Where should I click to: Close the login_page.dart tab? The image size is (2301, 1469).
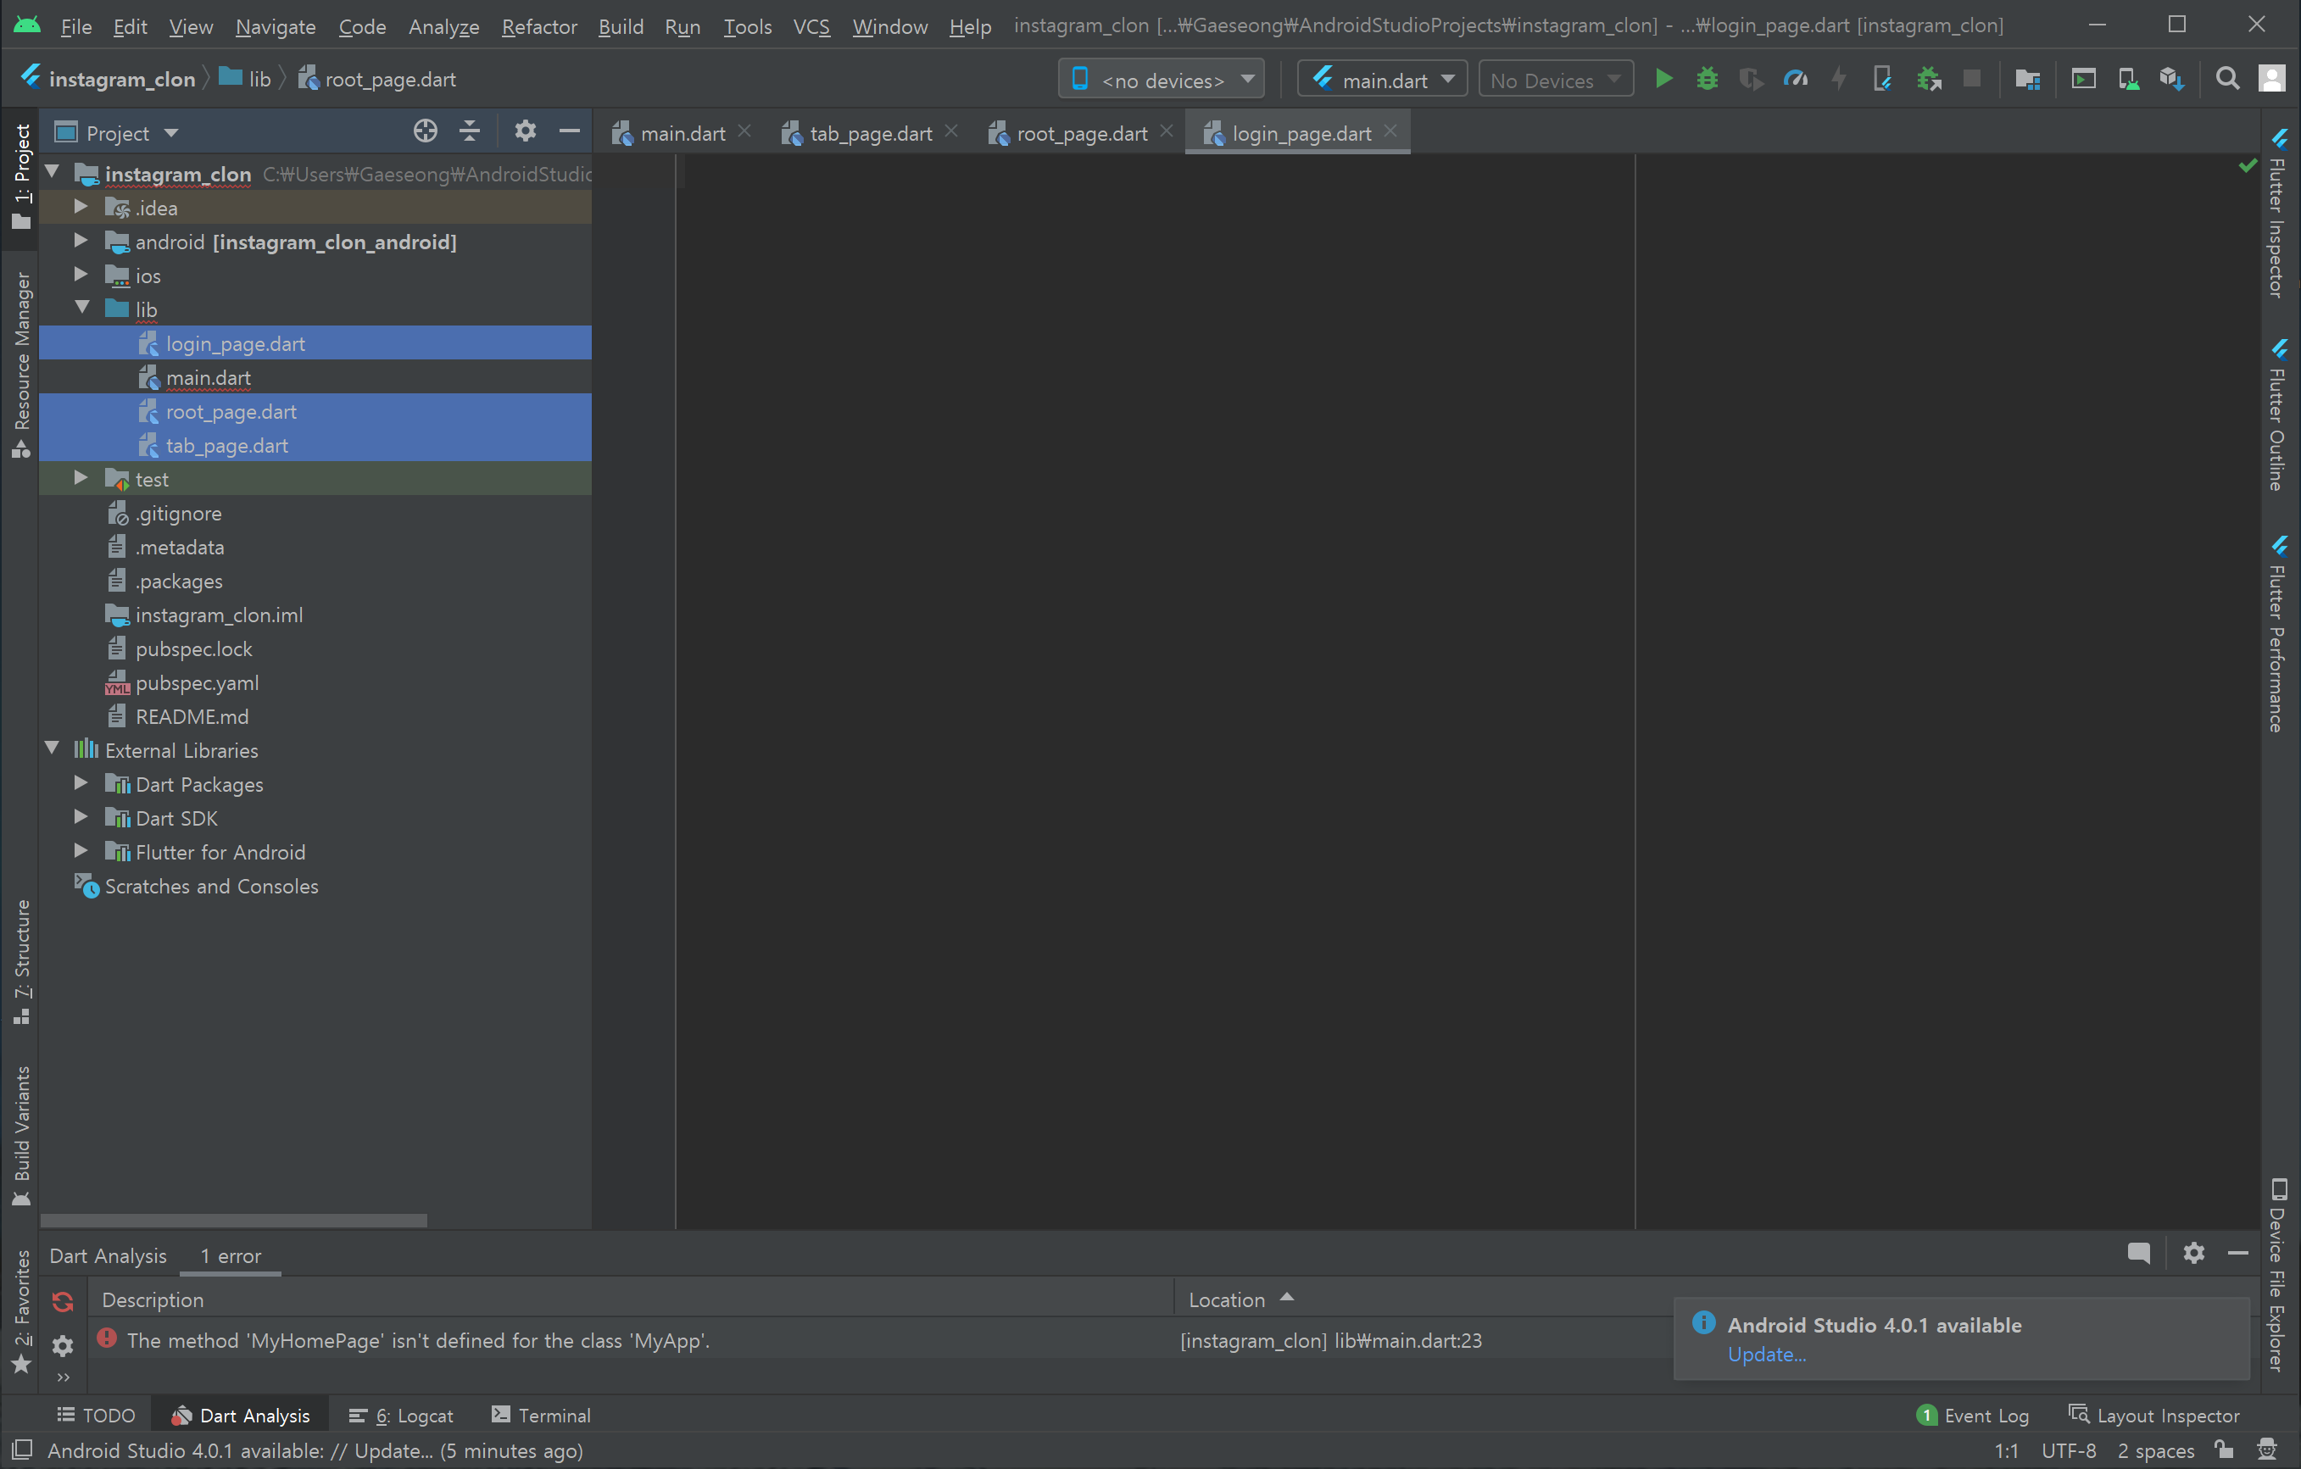[1390, 131]
